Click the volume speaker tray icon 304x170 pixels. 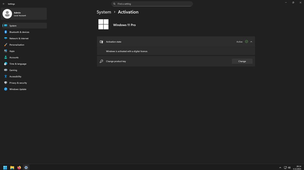pos(289,167)
